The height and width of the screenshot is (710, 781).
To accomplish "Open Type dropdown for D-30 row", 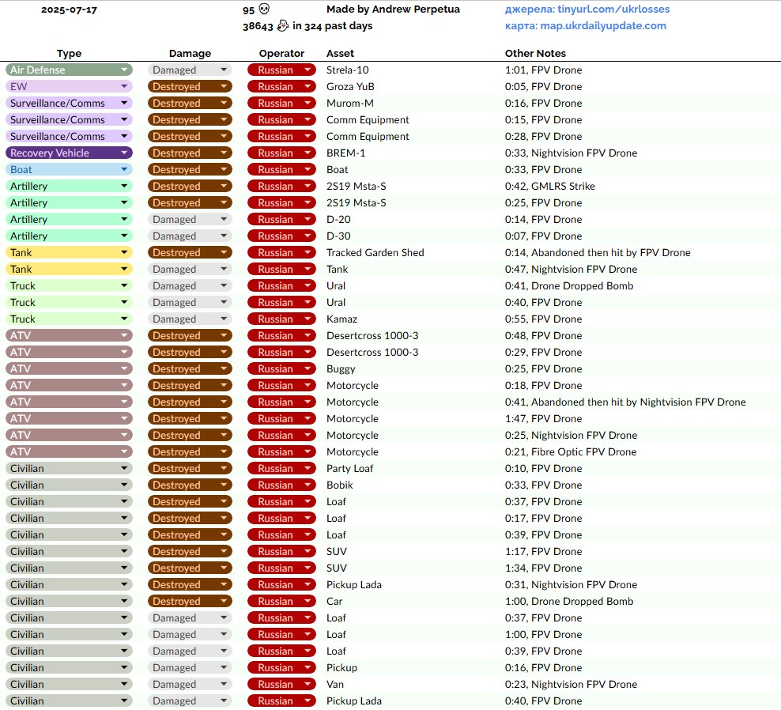I will (69, 236).
